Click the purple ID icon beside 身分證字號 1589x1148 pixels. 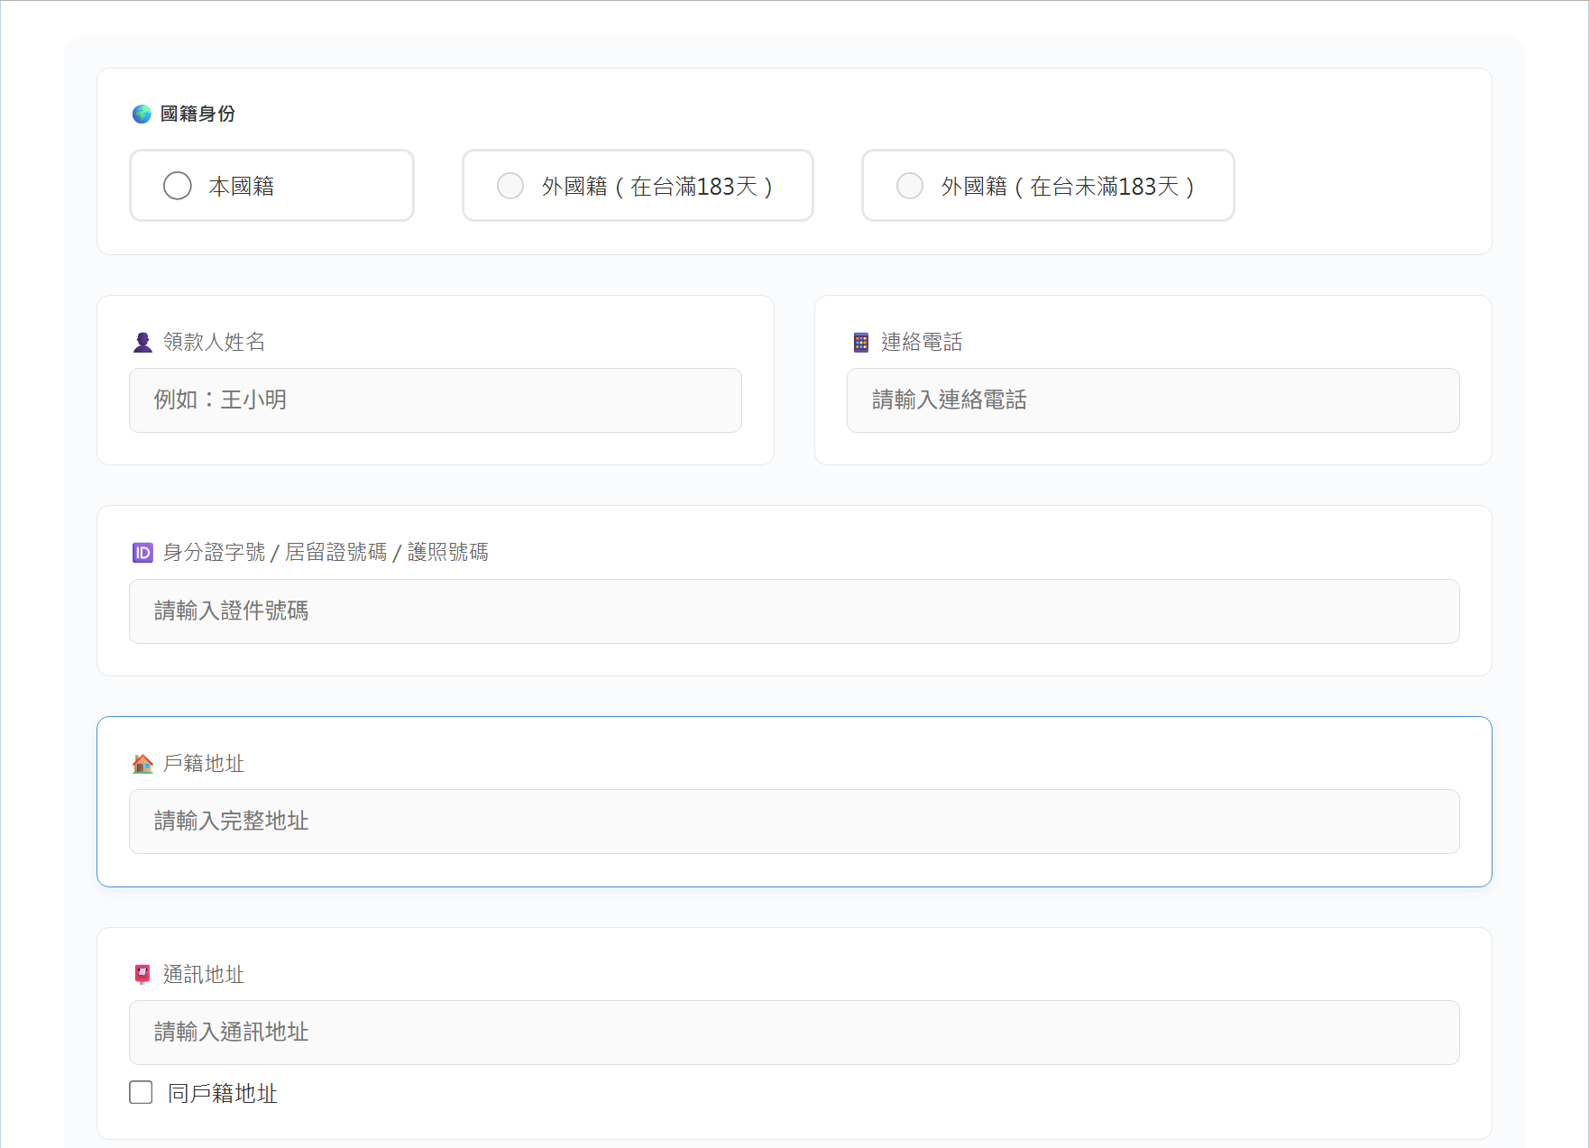(x=142, y=553)
